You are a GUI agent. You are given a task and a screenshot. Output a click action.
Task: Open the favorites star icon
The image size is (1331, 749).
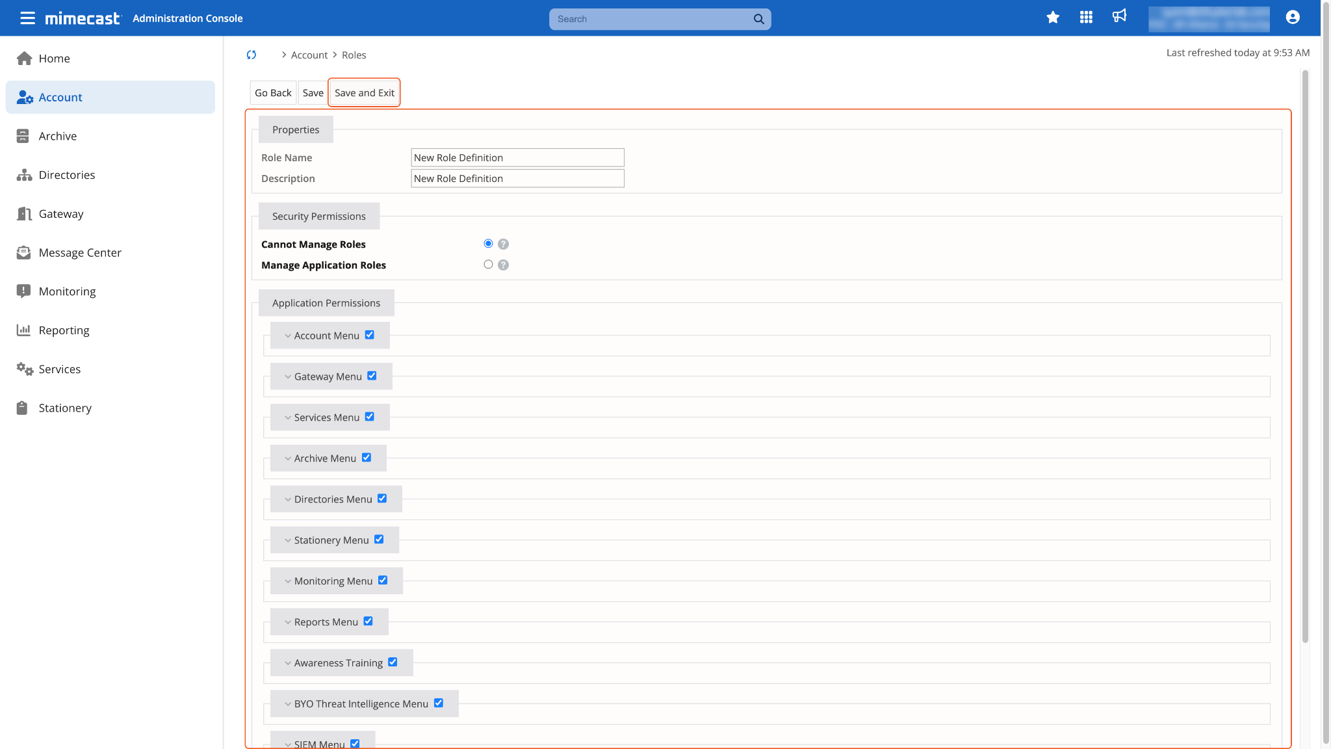pyautogui.click(x=1053, y=18)
